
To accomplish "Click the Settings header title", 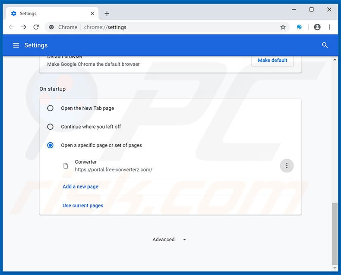I will [36, 45].
